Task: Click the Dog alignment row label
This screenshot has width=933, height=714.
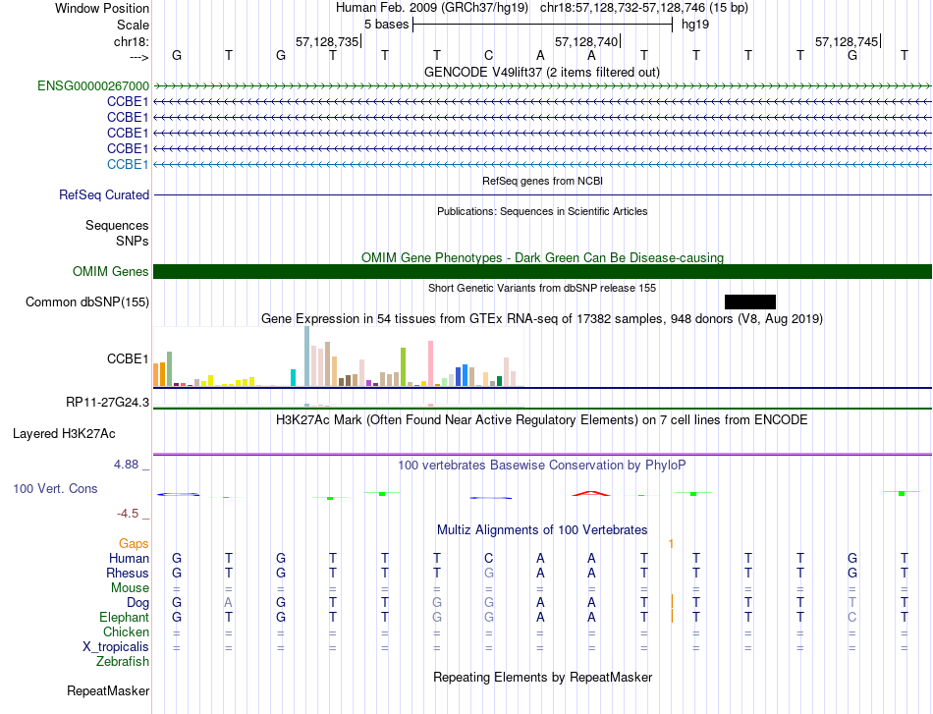Action: click(x=137, y=602)
